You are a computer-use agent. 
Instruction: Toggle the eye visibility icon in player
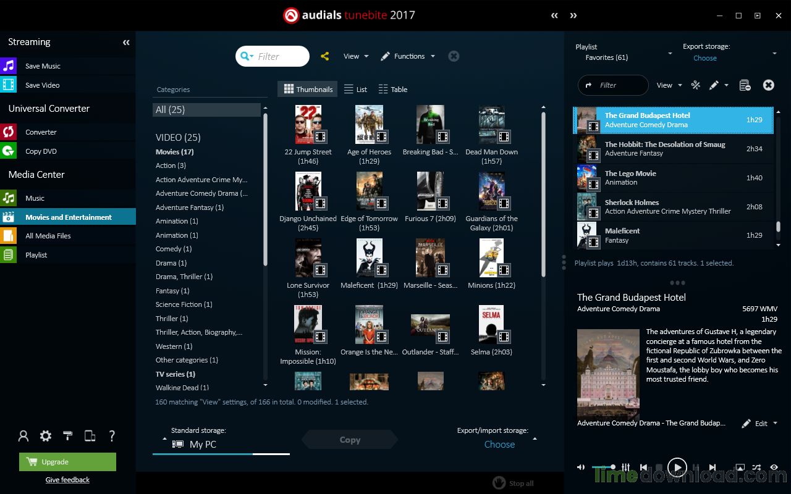(774, 467)
